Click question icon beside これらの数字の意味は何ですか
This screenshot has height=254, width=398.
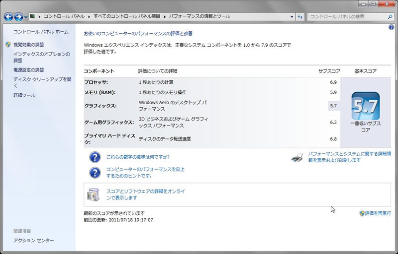(95, 157)
